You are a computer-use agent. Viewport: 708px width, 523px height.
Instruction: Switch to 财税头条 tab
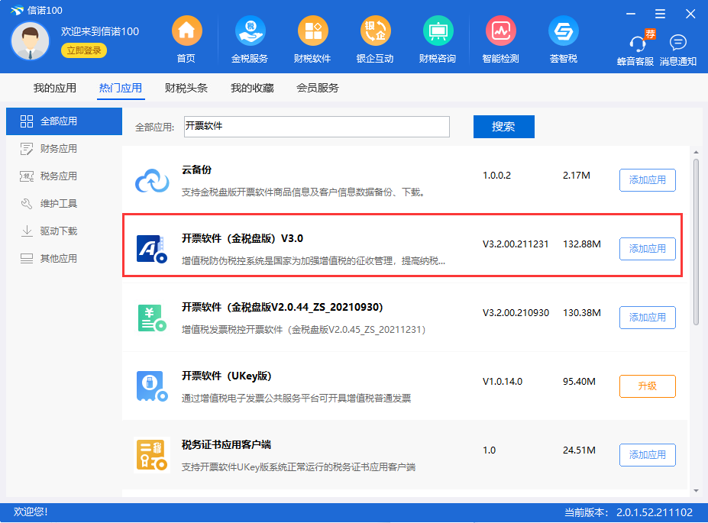click(186, 88)
